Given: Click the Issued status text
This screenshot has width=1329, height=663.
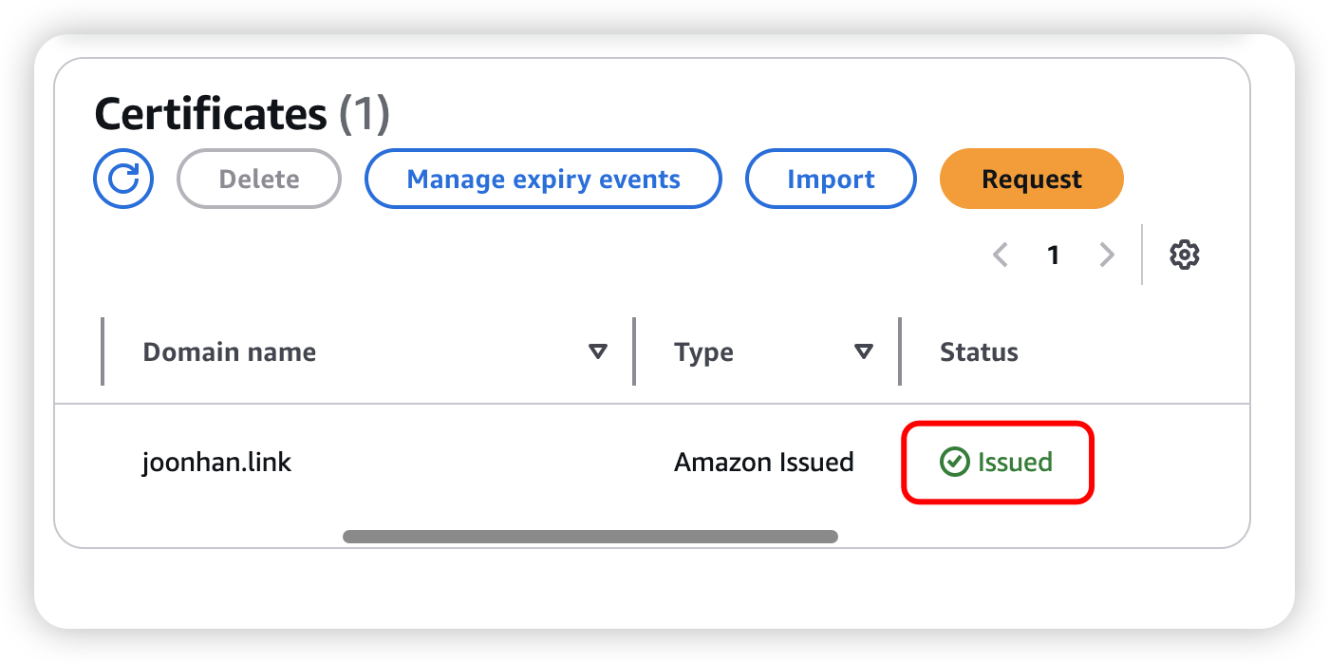Looking at the screenshot, I should pyautogui.click(x=1015, y=463).
